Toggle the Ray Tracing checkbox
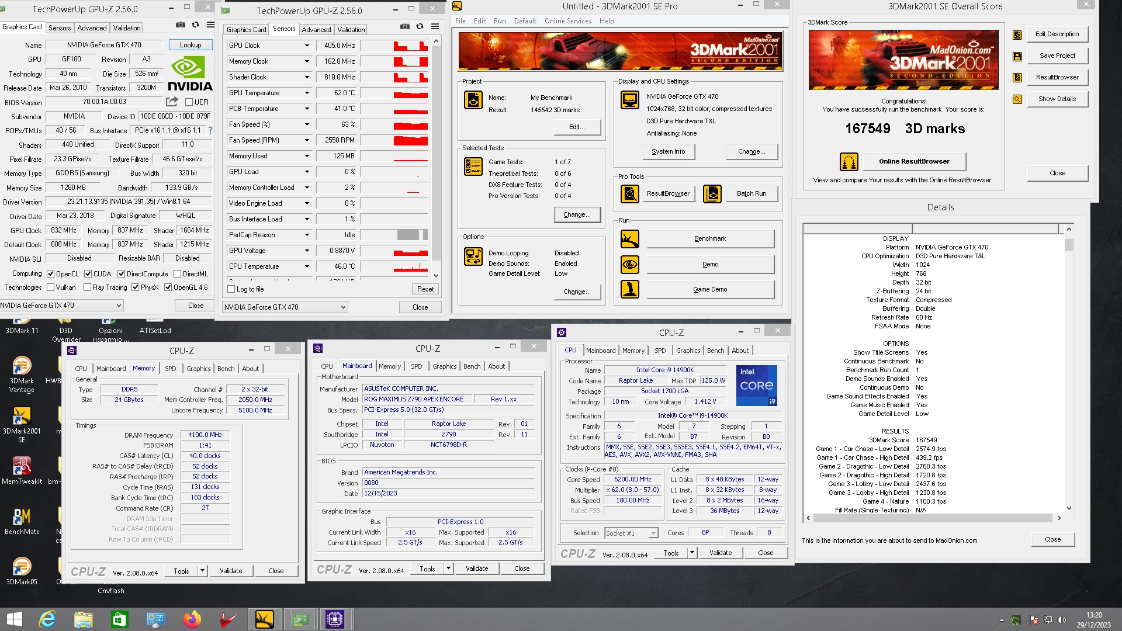The image size is (1122, 631). (88, 287)
